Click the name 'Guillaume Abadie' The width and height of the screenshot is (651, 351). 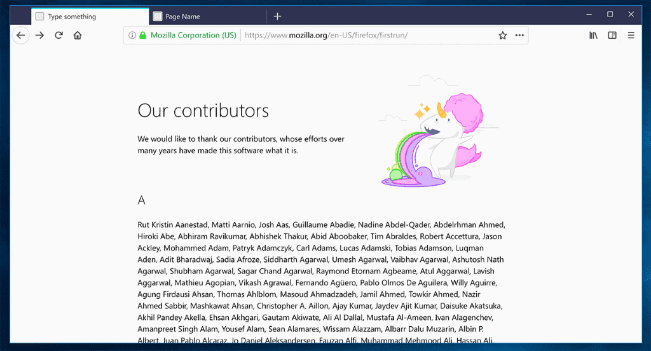click(x=323, y=224)
